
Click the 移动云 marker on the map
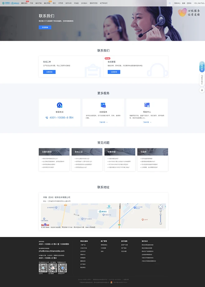point(102,211)
